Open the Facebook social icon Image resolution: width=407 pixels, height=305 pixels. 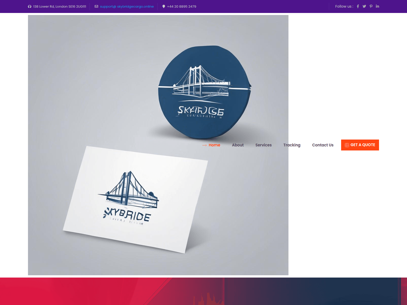(358, 6)
